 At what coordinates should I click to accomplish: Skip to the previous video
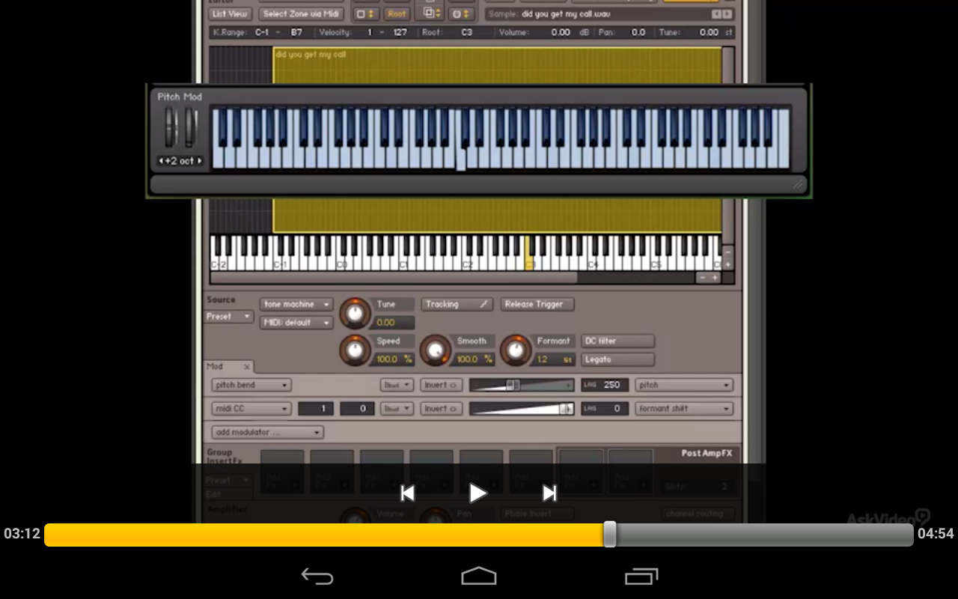click(x=407, y=493)
